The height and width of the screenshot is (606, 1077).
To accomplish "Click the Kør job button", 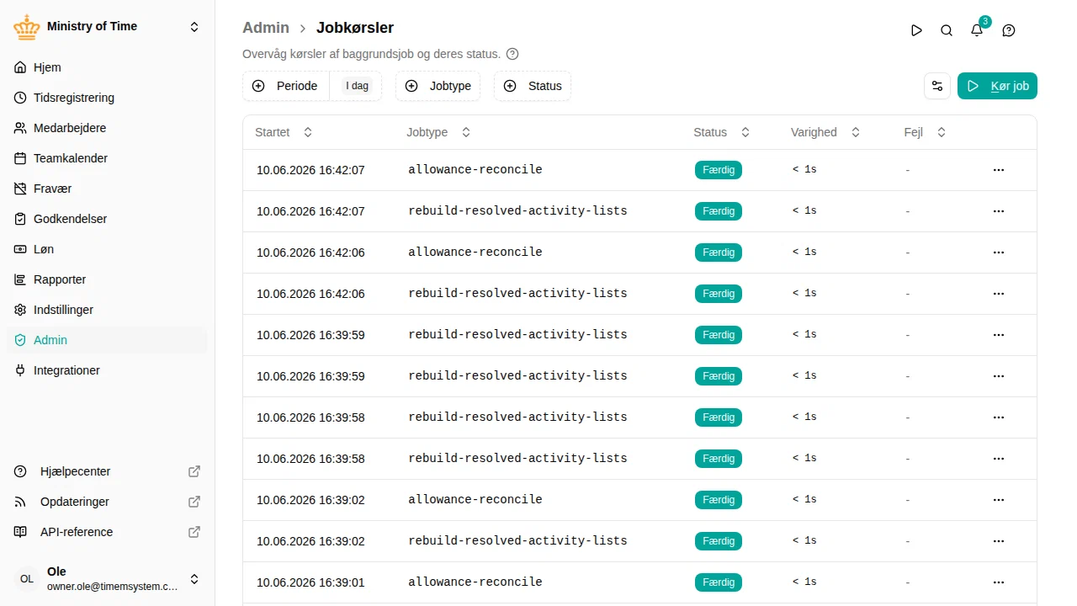I will pyautogui.click(x=997, y=86).
